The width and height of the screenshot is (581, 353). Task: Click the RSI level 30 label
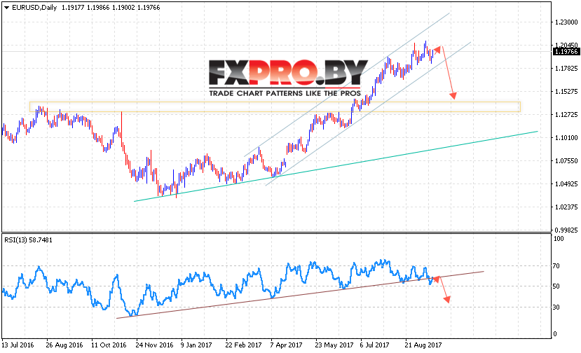pyautogui.click(x=556, y=307)
